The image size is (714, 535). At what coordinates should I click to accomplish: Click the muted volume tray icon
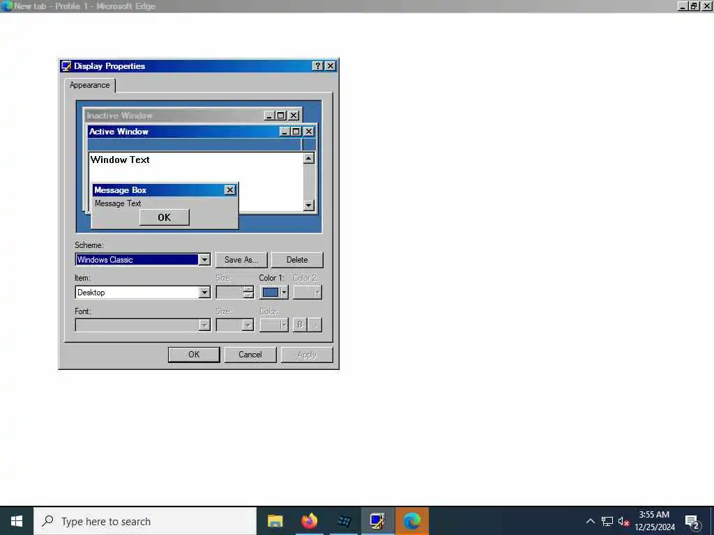point(623,521)
